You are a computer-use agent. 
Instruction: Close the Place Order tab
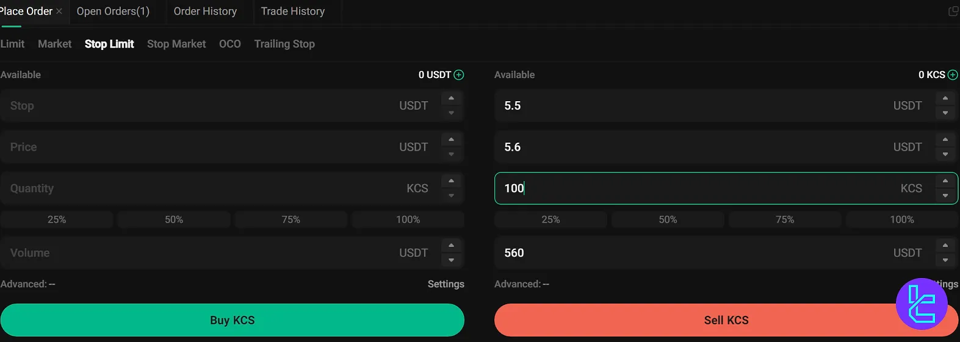(x=59, y=12)
